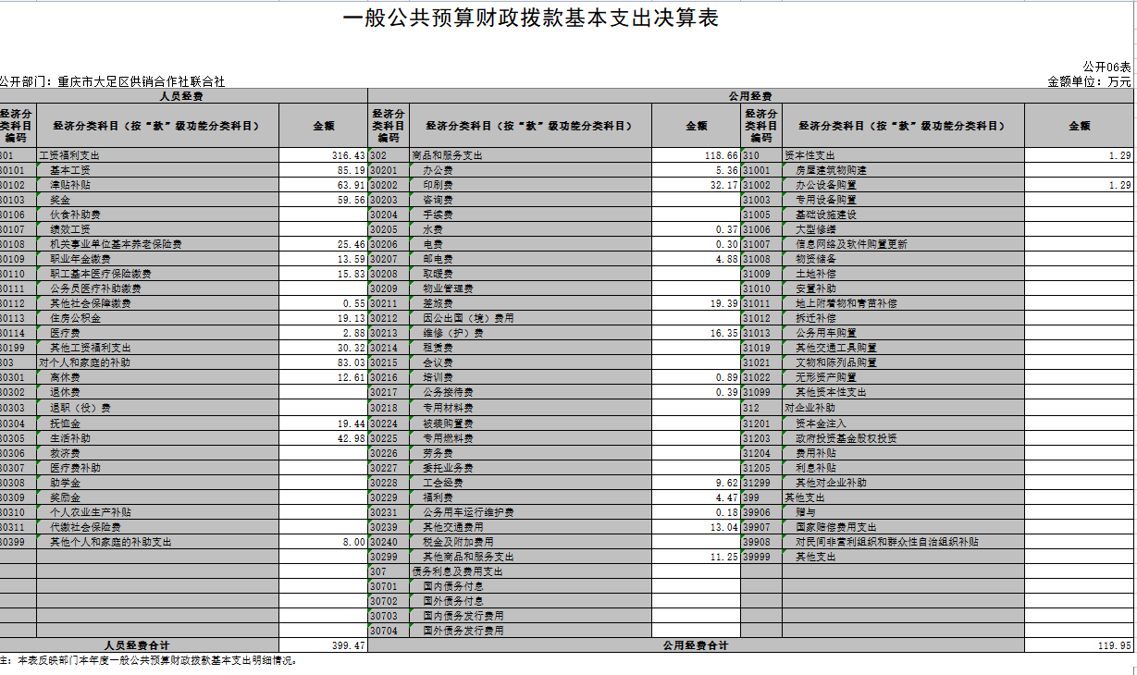Select the 维修（护）费 item cell
1137x675 pixels.
(531, 333)
